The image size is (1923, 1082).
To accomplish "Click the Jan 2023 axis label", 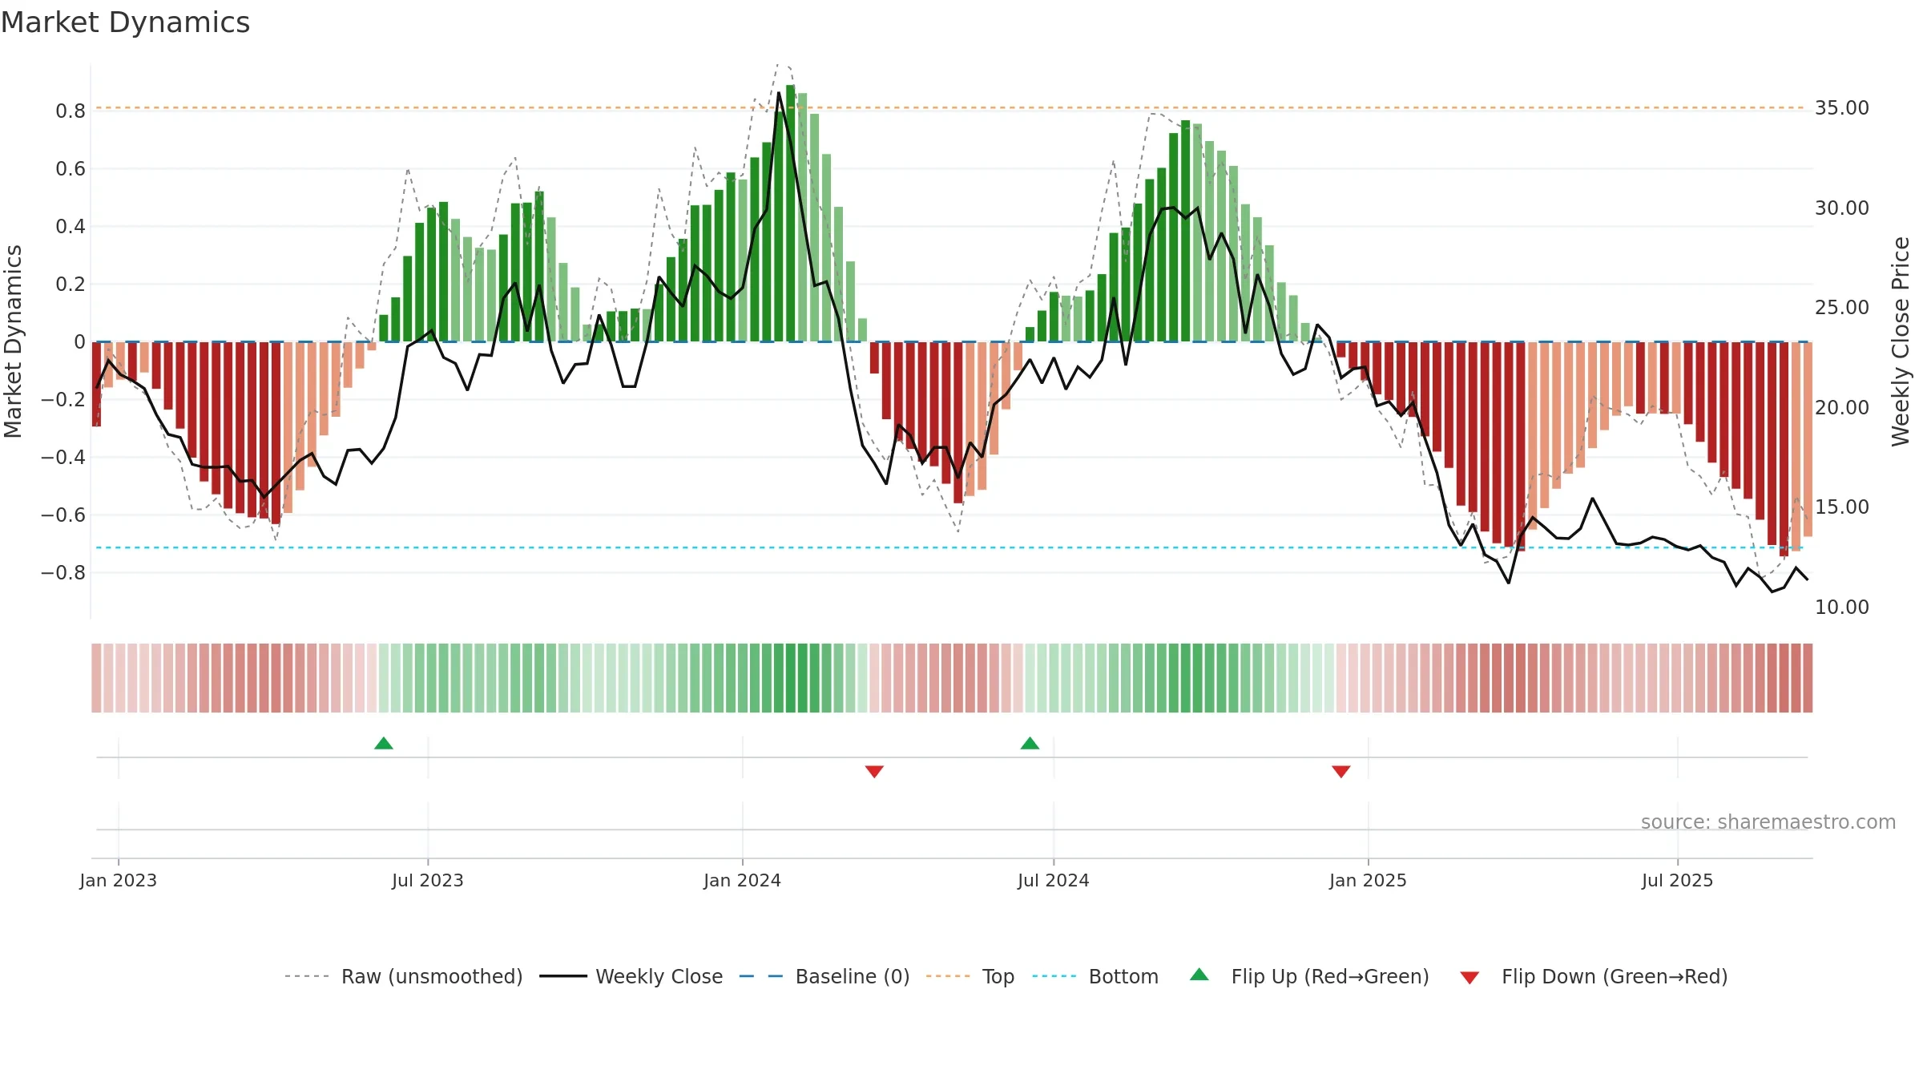I will [119, 880].
